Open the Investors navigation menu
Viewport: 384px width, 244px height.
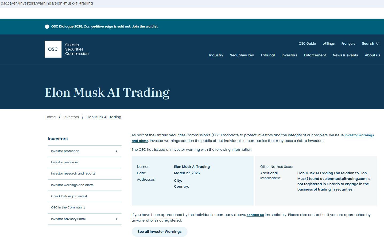(289, 55)
